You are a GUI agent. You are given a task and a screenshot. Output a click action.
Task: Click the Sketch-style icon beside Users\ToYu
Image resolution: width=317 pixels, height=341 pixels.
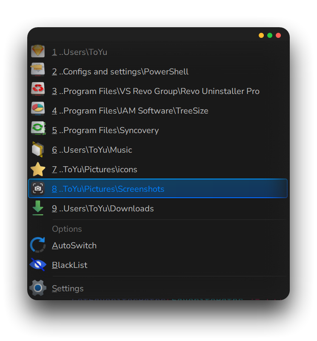tap(38, 51)
